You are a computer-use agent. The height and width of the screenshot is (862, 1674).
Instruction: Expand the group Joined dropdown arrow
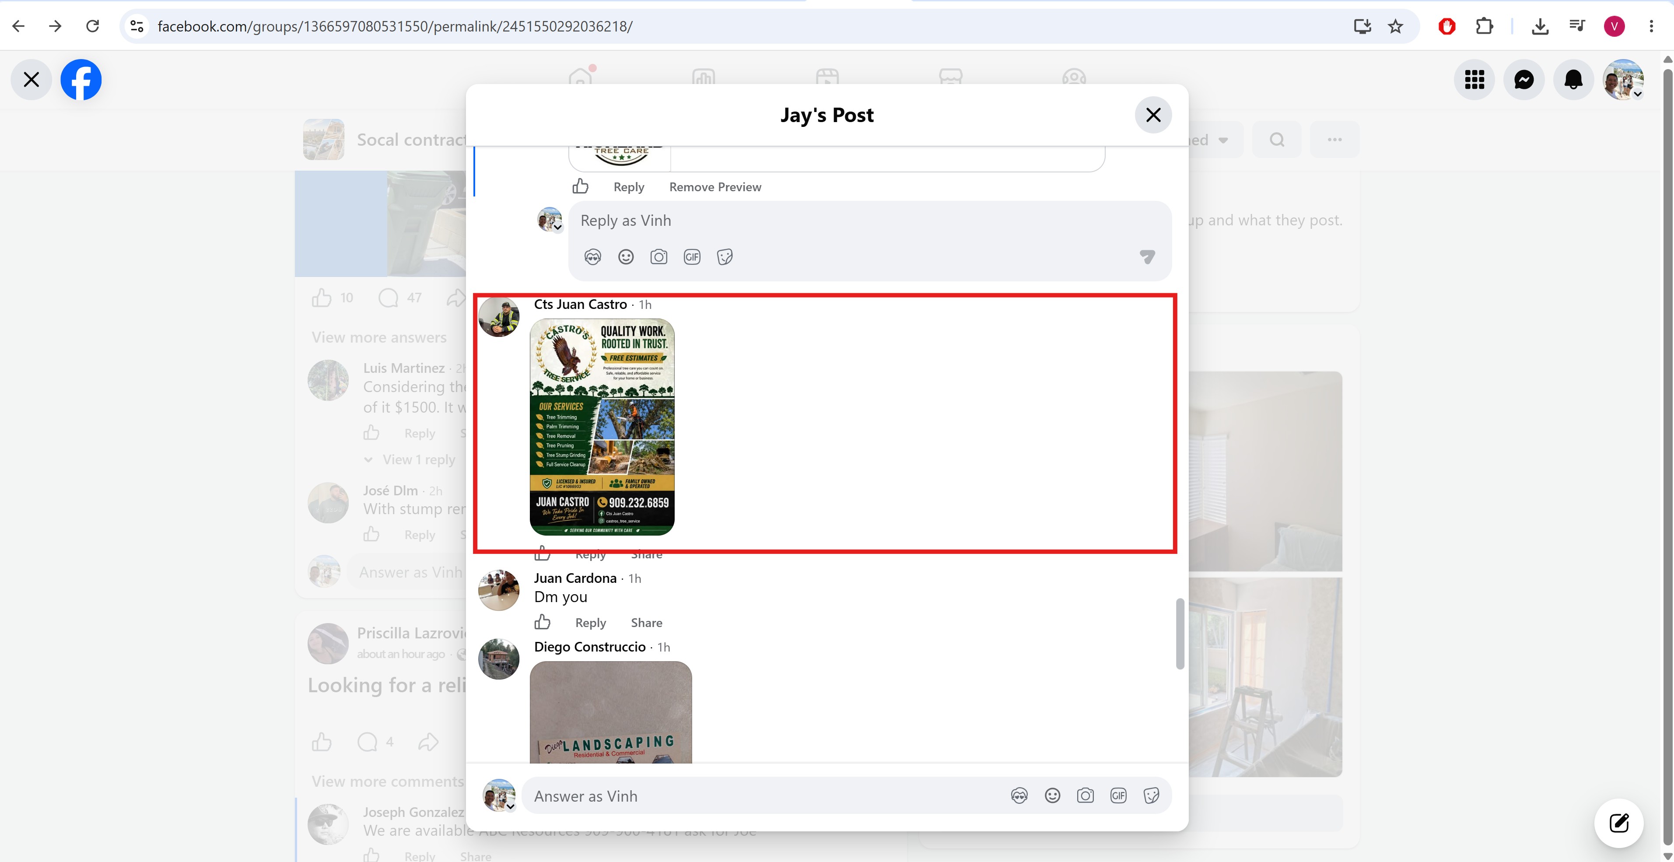tap(1224, 140)
